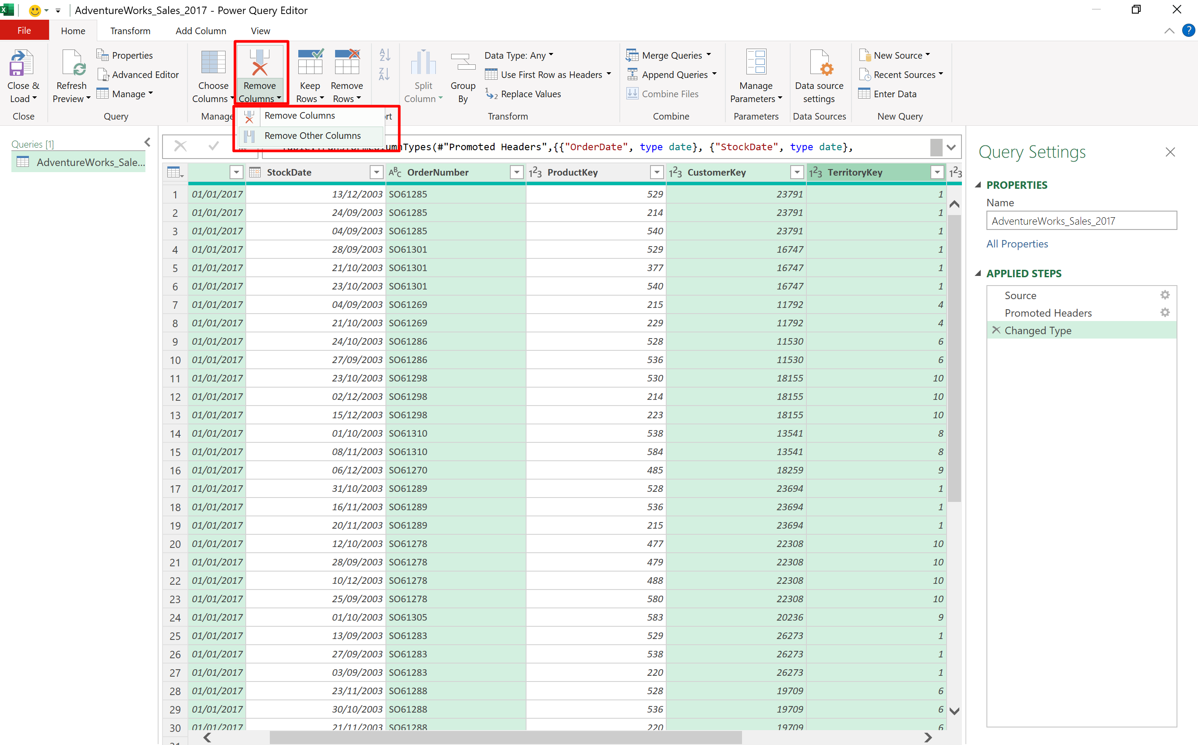The width and height of the screenshot is (1198, 745).
Task: Collapse the Queries pane
Action: [x=147, y=142]
